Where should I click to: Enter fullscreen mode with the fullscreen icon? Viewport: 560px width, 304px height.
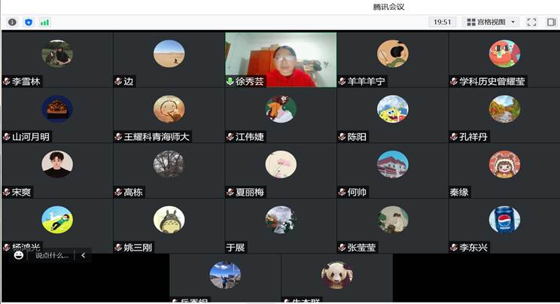click(x=531, y=23)
